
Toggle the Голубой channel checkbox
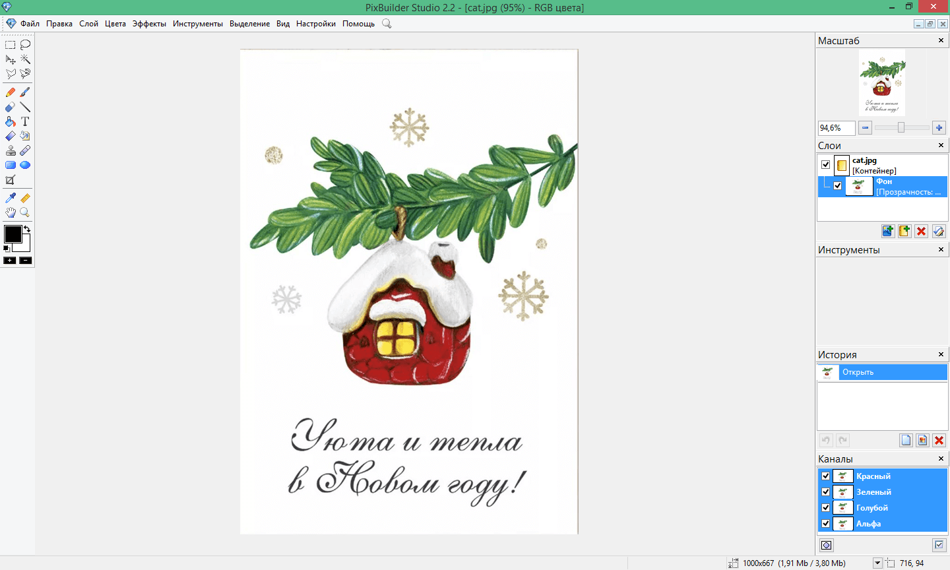point(826,507)
